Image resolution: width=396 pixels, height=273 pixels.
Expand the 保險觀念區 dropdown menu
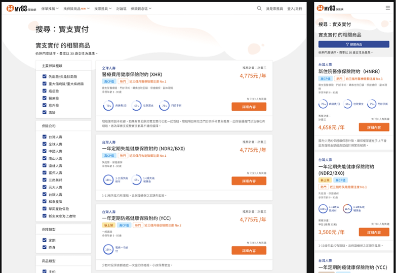(141, 9)
